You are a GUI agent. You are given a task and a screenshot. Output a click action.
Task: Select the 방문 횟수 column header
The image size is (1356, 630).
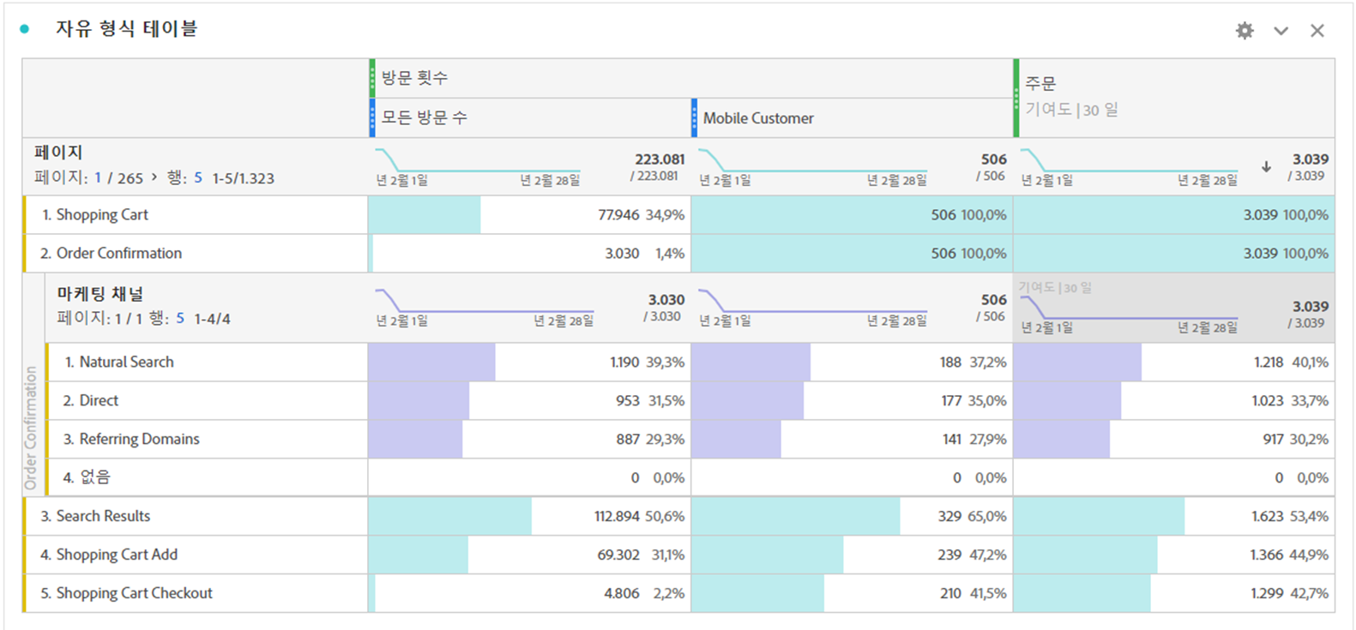691,78
